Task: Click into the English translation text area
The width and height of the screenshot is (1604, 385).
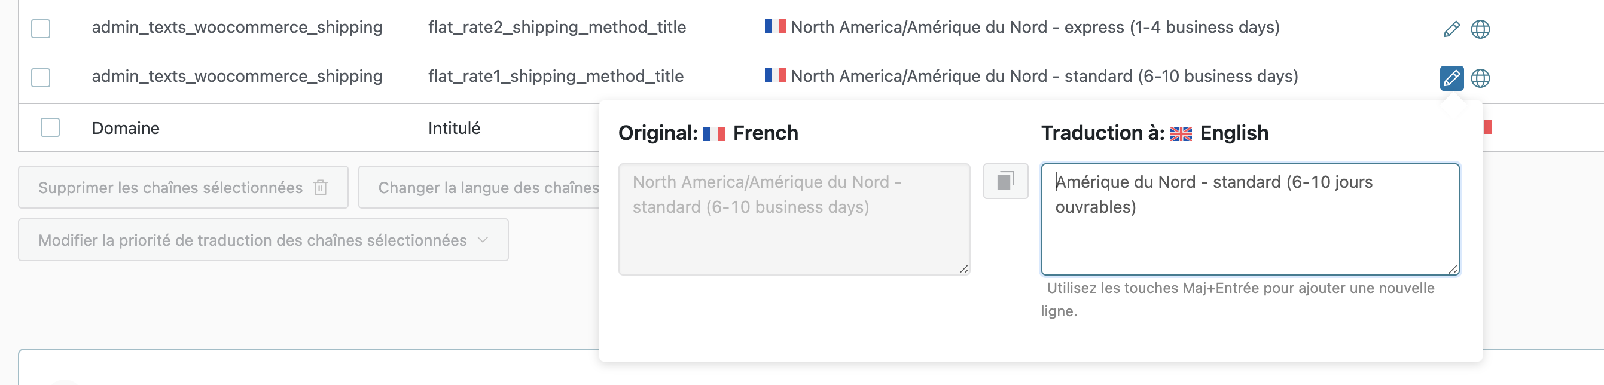Action: (1251, 219)
